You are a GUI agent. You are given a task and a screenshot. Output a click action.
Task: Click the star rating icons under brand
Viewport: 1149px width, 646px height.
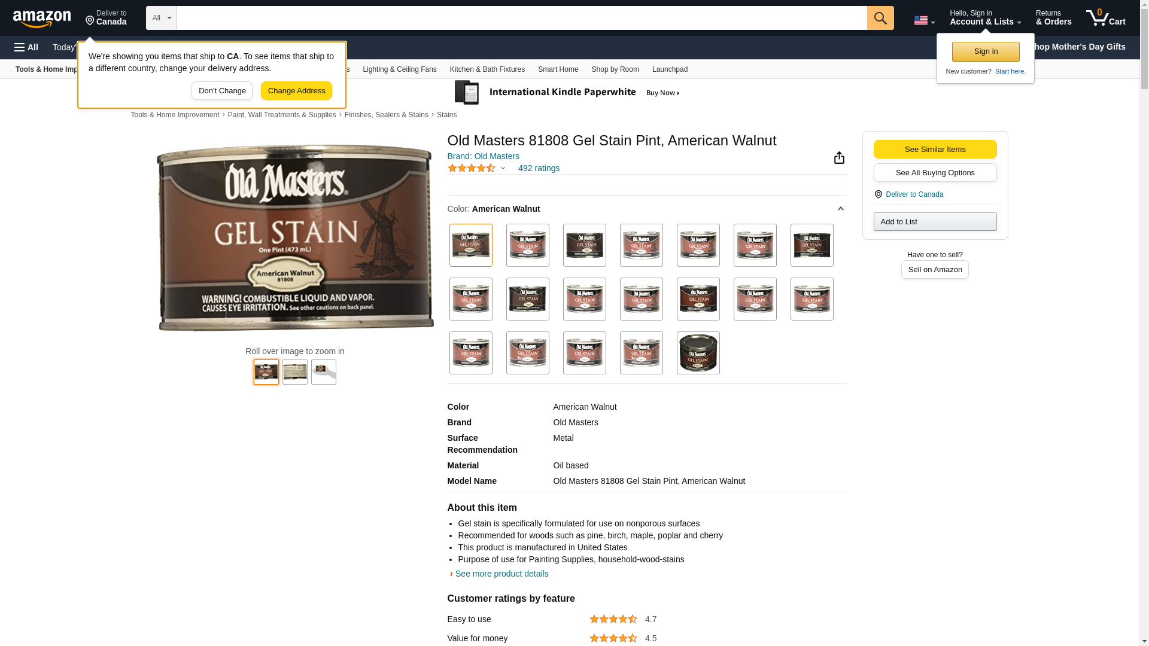472,168
